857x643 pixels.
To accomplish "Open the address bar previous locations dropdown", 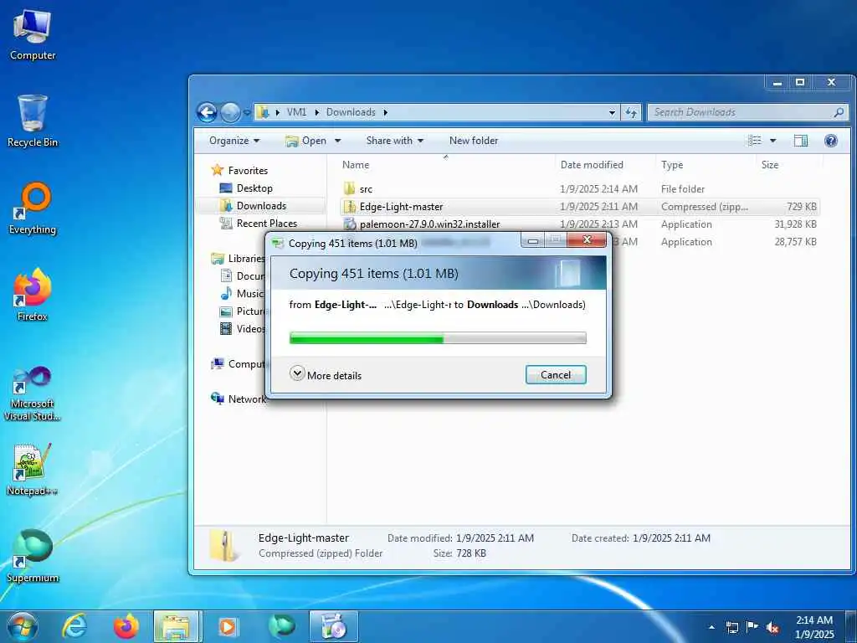I will (612, 113).
